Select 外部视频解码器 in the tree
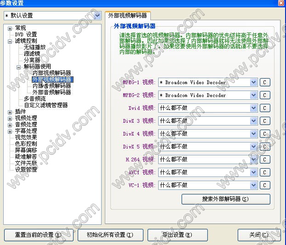The width and height of the screenshot is (286, 245). pos(52,80)
